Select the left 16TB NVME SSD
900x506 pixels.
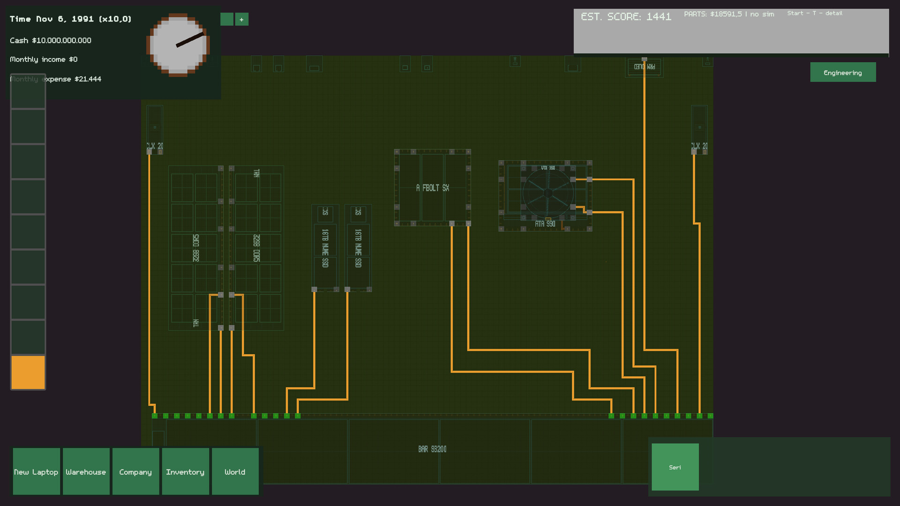click(325, 248)
